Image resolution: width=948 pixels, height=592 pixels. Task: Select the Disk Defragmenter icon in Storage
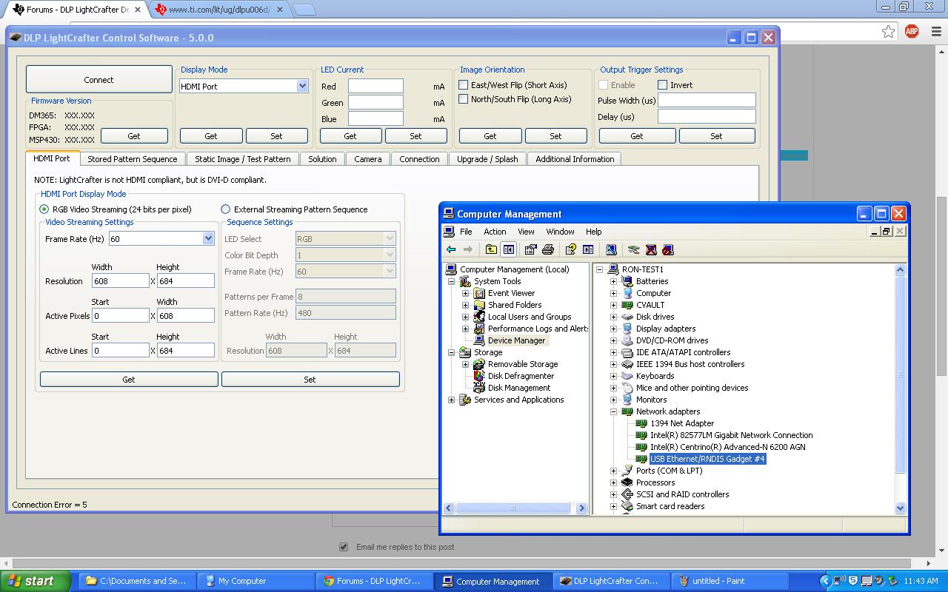(479, 376)
